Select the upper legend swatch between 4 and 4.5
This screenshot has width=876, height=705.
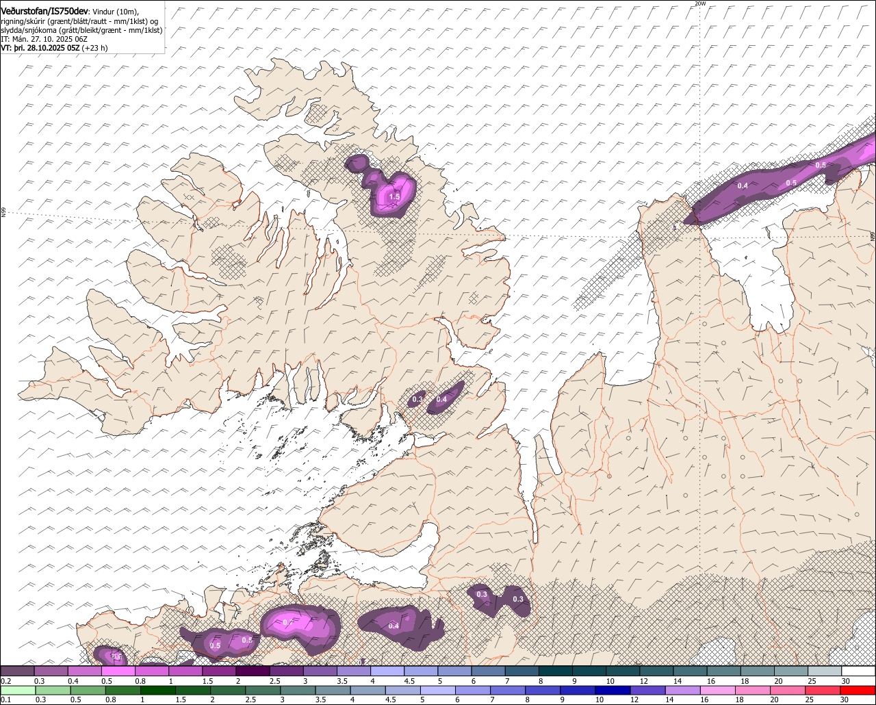point(387,671)
